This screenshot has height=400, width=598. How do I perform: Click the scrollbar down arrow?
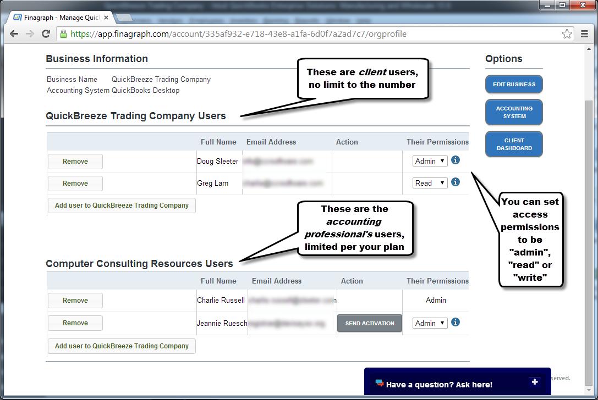[589, 391]
